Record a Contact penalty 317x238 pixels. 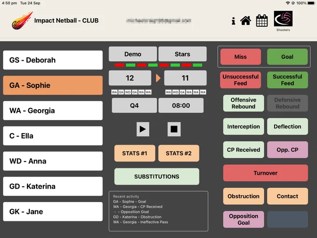288,196
